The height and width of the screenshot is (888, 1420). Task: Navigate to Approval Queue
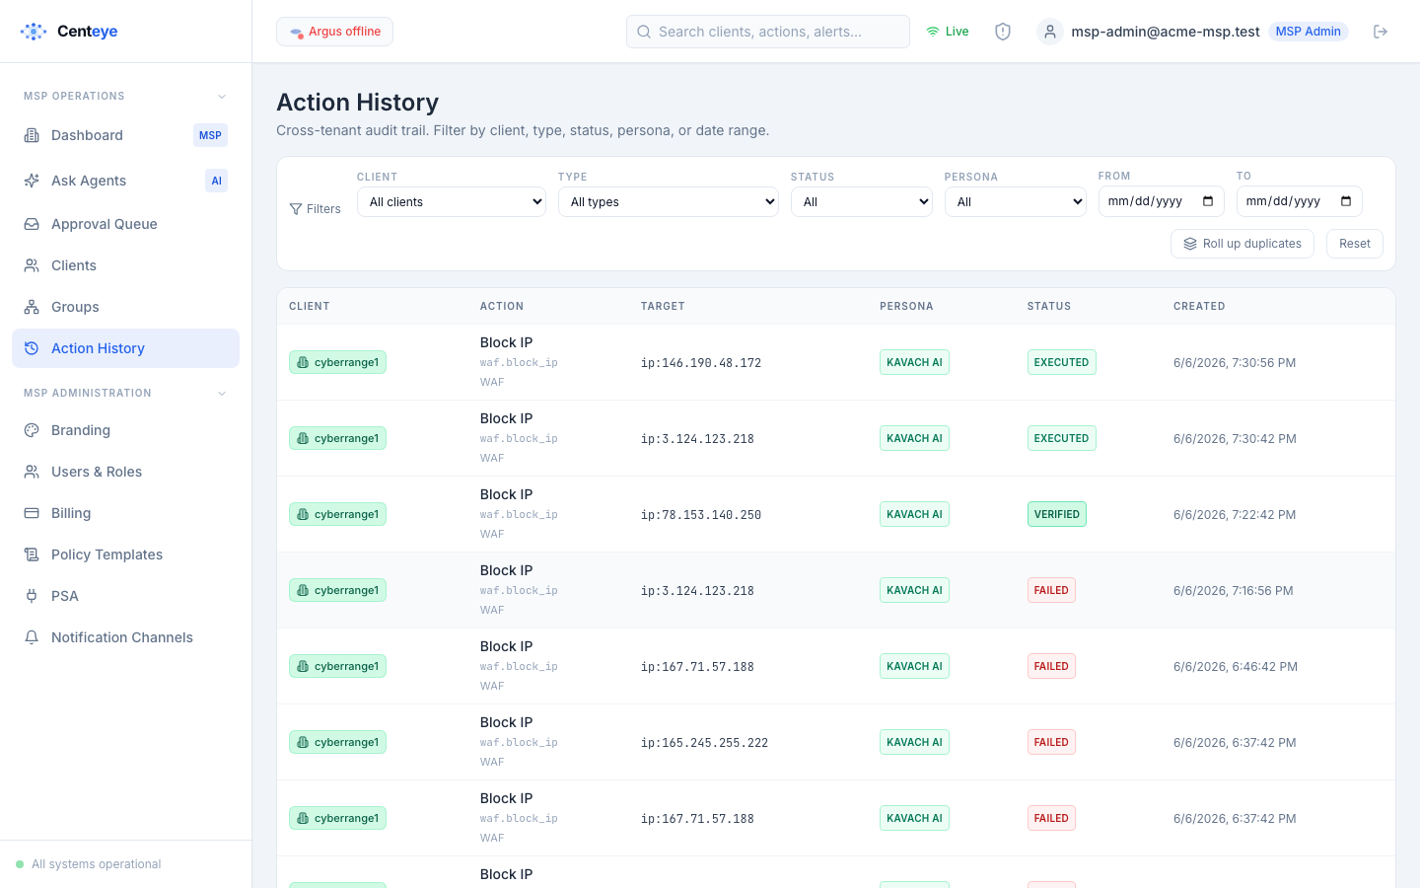pyautogui.click(x=125, y=224)
